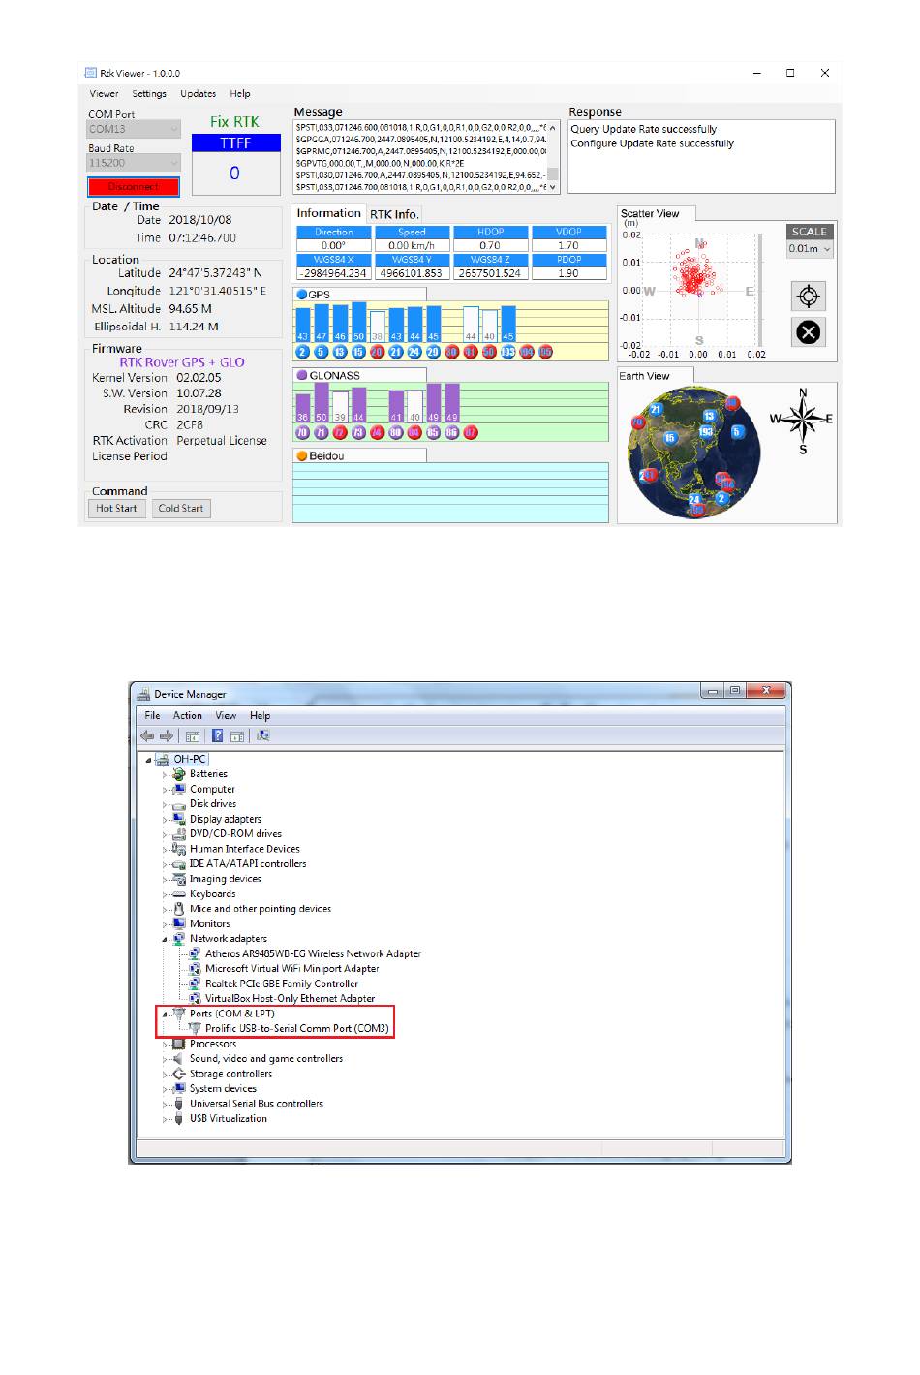The image size is (920, 1375).
Task: Open the Help menu in Rtk Viewer
Action: click(x=240, y=94)
